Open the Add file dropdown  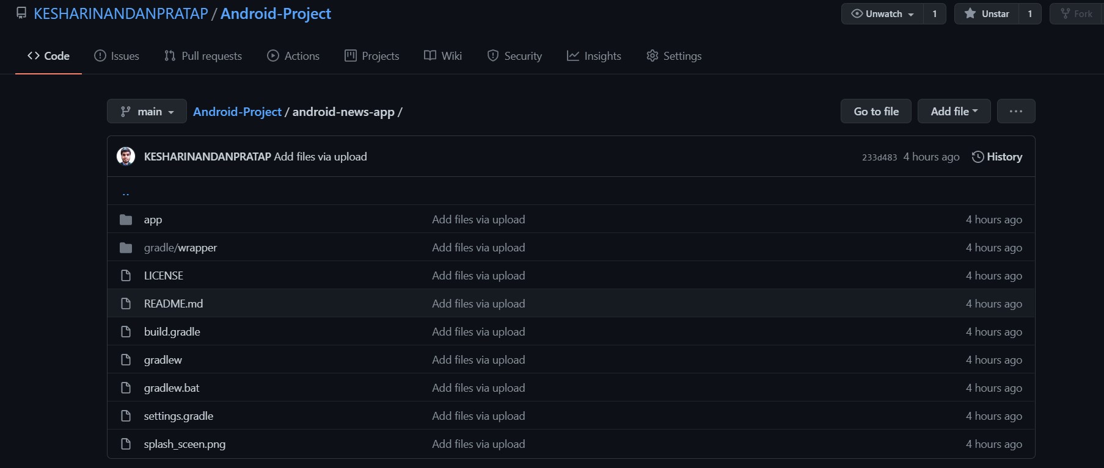click(x=954, y=111)
